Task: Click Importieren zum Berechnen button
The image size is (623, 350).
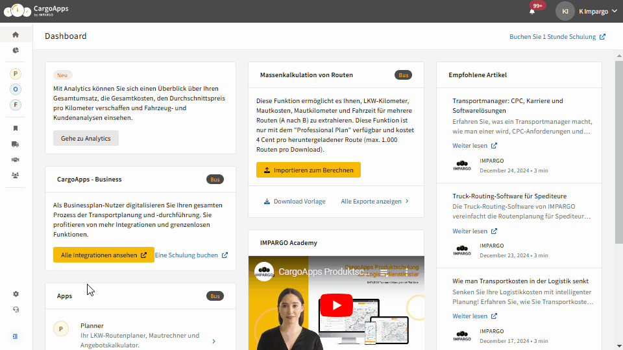Action: (308, 170)
